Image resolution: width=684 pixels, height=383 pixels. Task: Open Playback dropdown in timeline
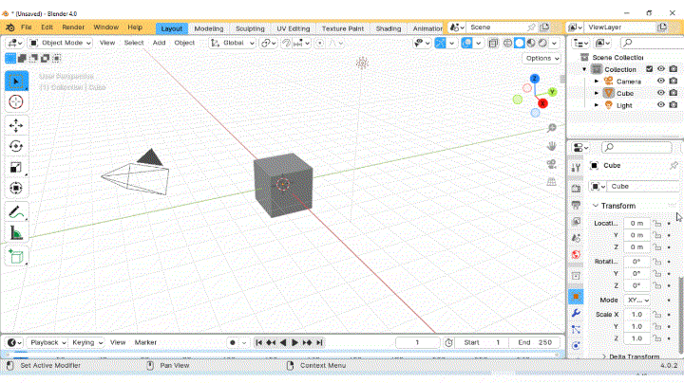[x=47, y=342]
